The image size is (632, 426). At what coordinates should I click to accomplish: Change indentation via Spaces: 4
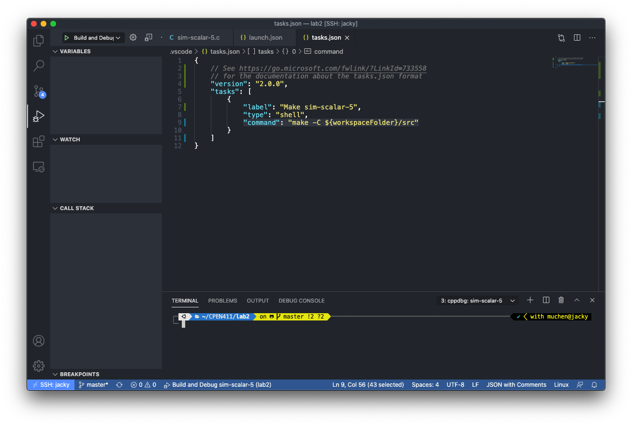425,385
